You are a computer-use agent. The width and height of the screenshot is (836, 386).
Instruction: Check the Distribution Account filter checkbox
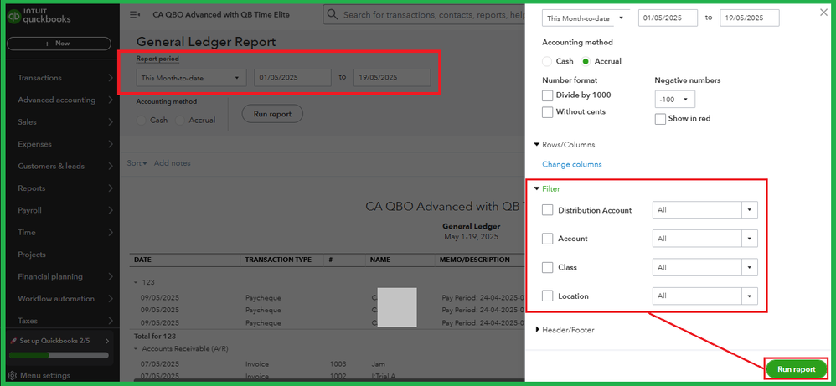coord(547,210)
